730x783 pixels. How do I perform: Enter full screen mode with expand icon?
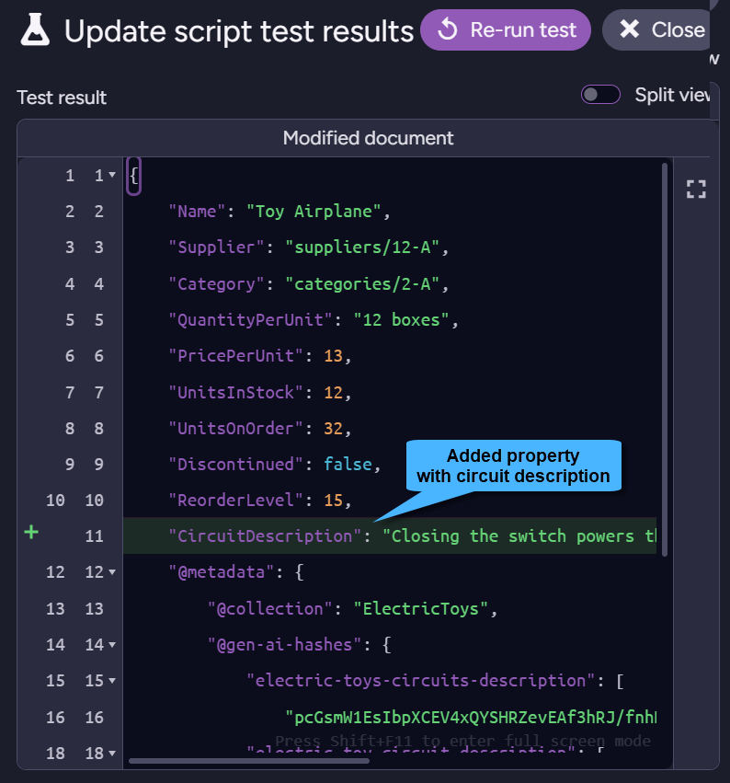(696, 190)
